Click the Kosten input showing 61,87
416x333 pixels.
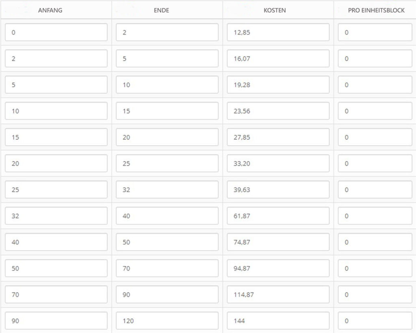coord(278,216)
